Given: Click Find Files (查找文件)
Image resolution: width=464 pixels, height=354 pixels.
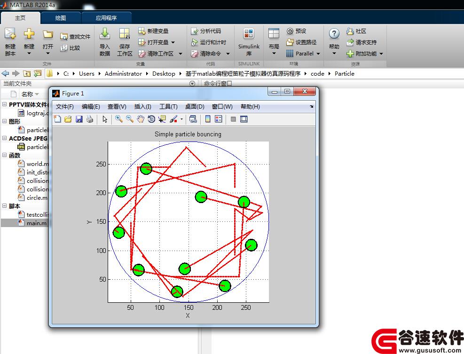Looking at the screenshot, I should click(75, 37).
